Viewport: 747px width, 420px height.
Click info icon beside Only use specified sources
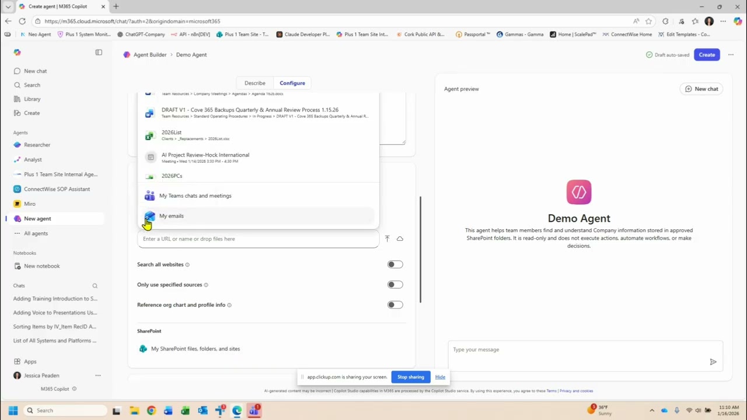pos(206,285)
